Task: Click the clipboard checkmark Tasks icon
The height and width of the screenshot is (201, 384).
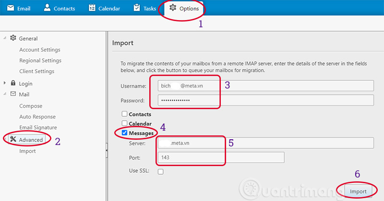Action: pyautogui.click(x=137, y=8)
